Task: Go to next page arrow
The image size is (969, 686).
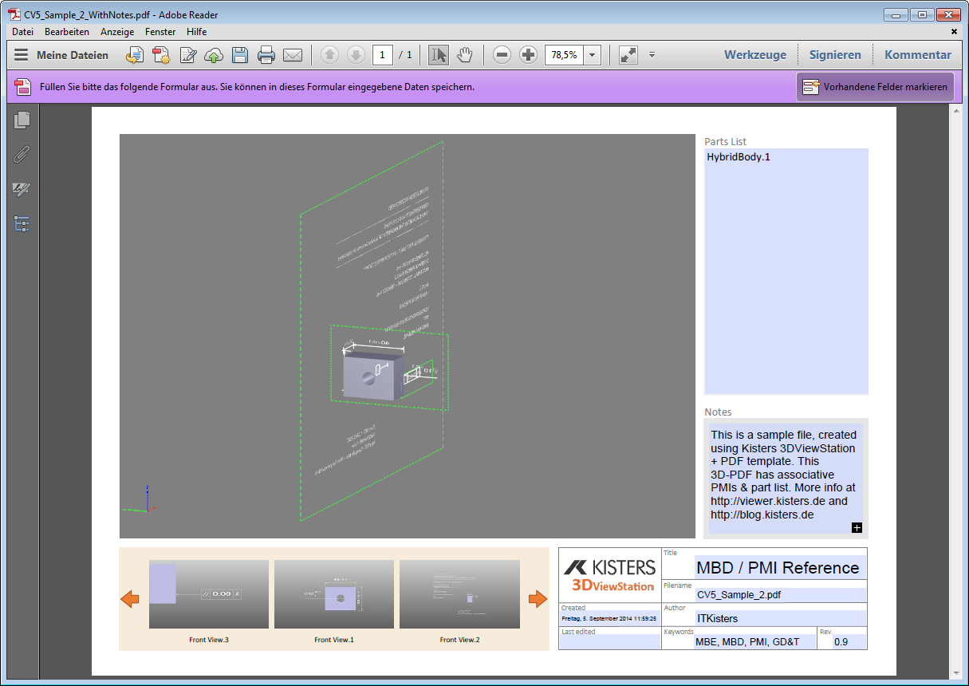Action: (x=356, y=55)
